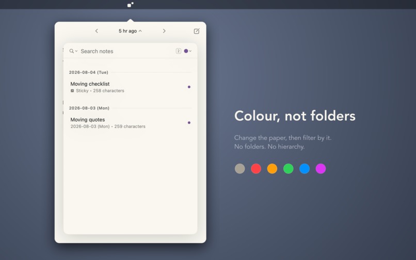Open the 'Moving checklist' note

130,87
